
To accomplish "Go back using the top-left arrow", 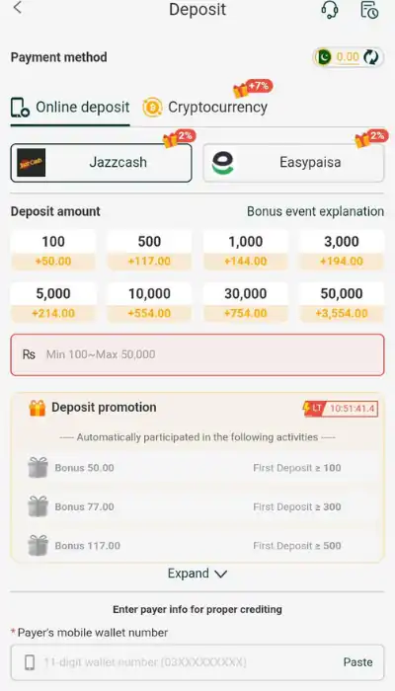I will tap(17, 8).
